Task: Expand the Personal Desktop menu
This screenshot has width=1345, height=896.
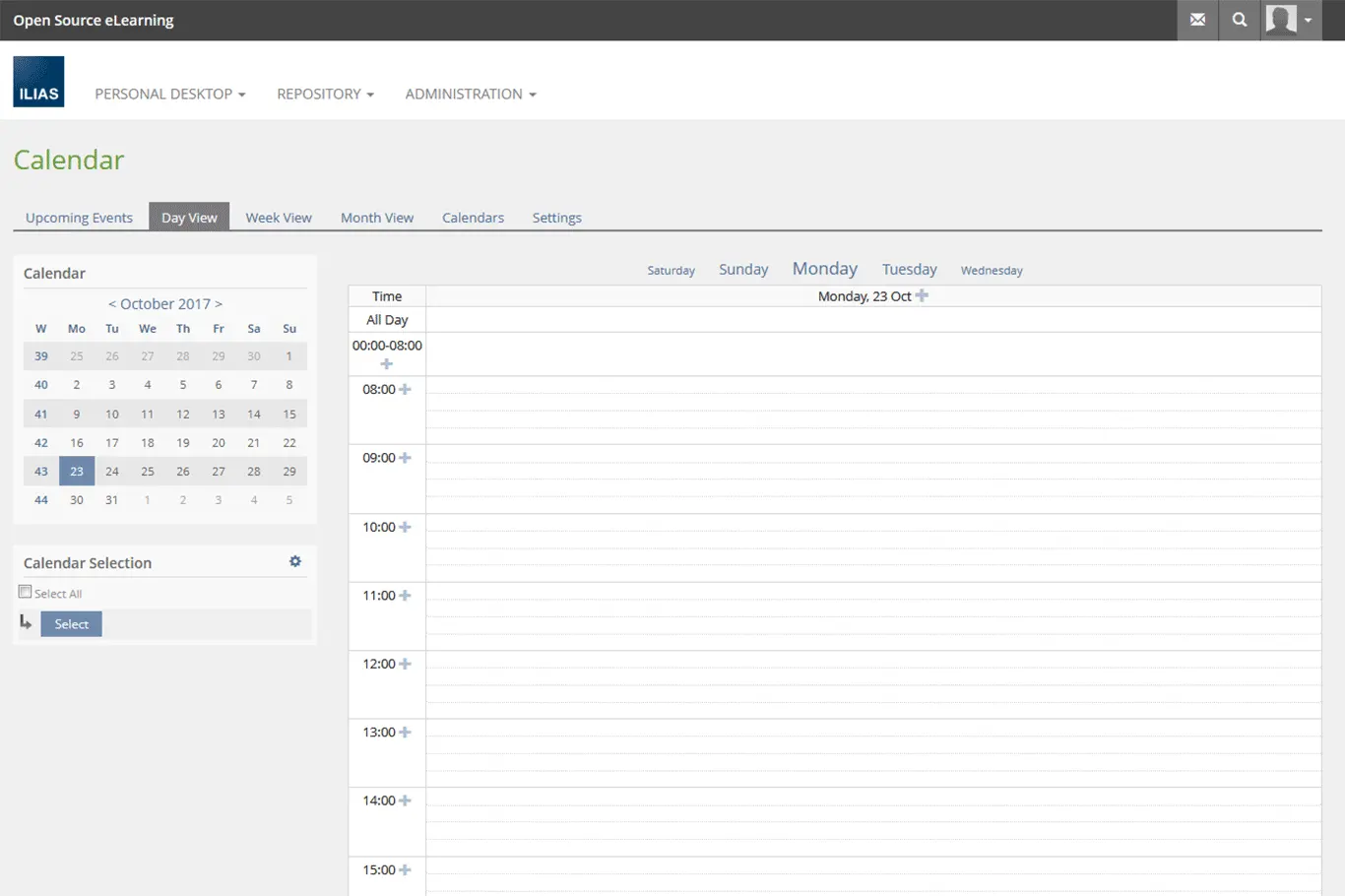Action: click(169, 95)
